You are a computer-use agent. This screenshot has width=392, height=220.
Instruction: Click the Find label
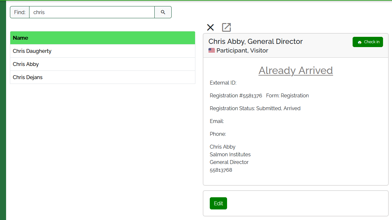(20, 12)
